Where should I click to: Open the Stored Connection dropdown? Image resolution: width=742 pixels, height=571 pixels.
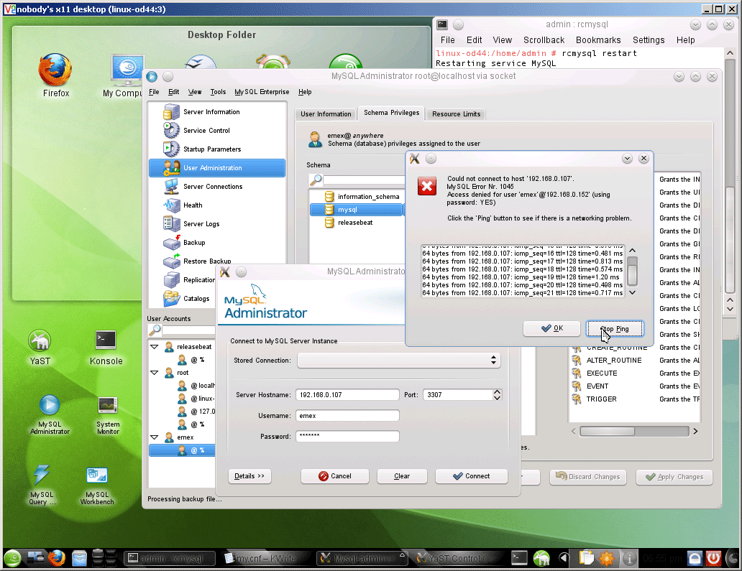pos(398,360)
